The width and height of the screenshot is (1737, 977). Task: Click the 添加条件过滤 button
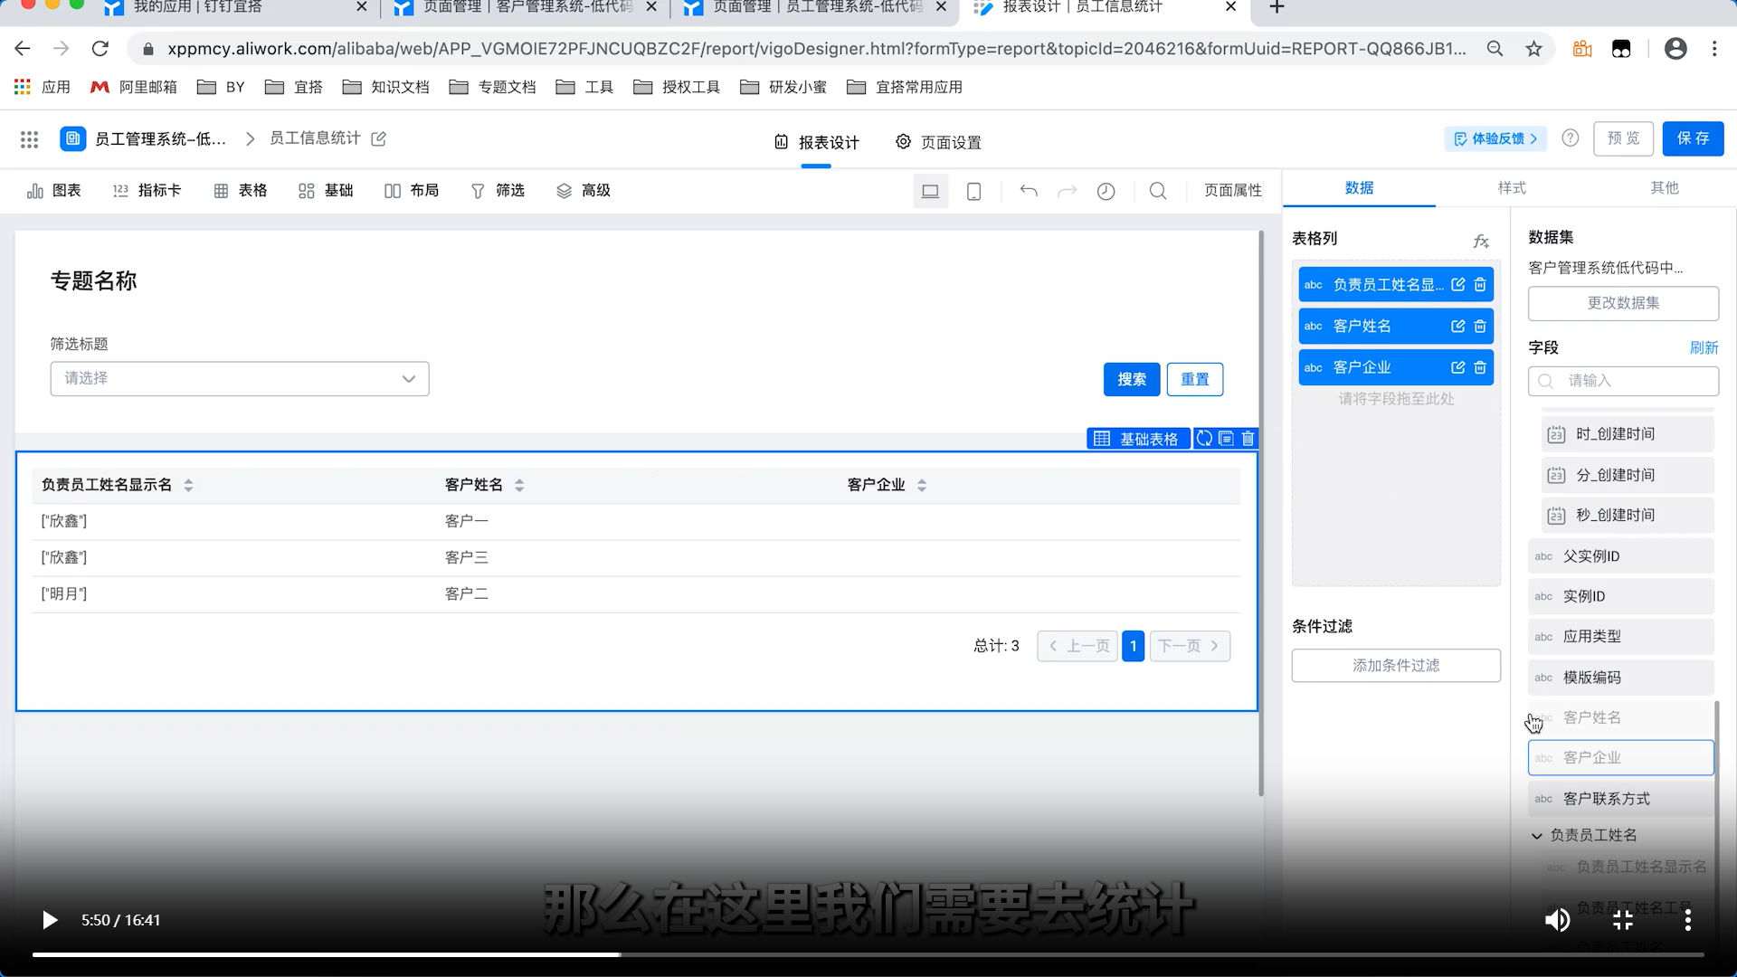click(x=1396, y=665)
